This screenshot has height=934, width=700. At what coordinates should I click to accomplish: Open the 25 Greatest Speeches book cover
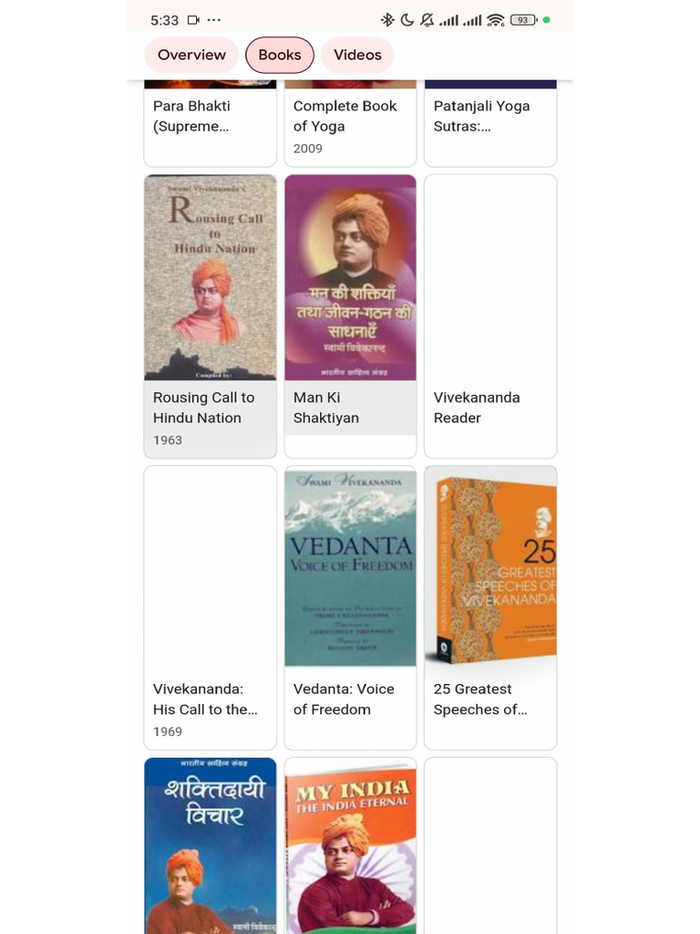pyautogui.click(x=490, y=566)
